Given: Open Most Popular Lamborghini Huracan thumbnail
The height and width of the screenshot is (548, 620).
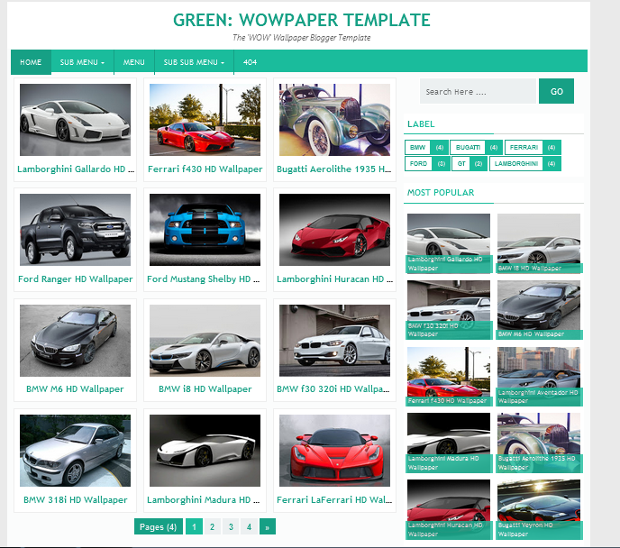Looking at the screenshot, I should click(449, 509).
